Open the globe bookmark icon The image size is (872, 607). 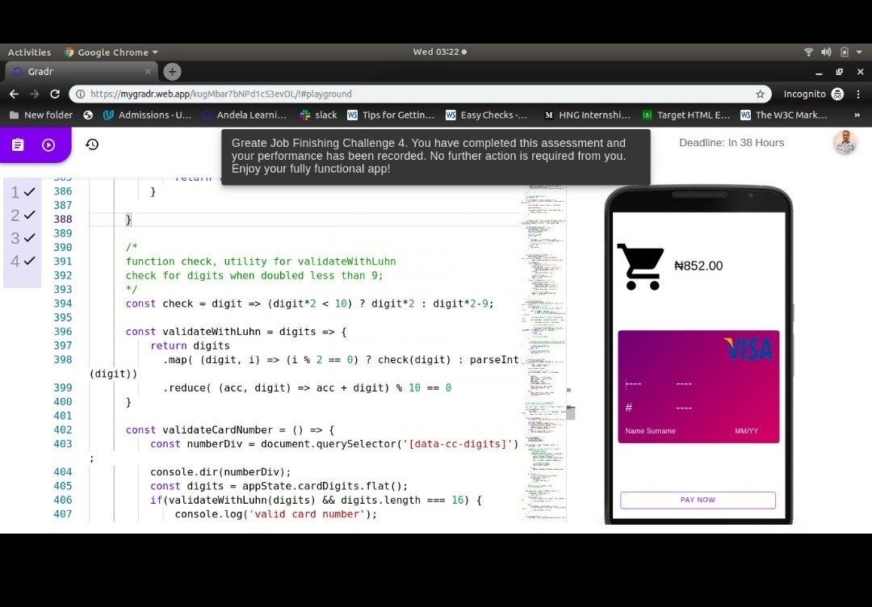click(x=88, y=115)
